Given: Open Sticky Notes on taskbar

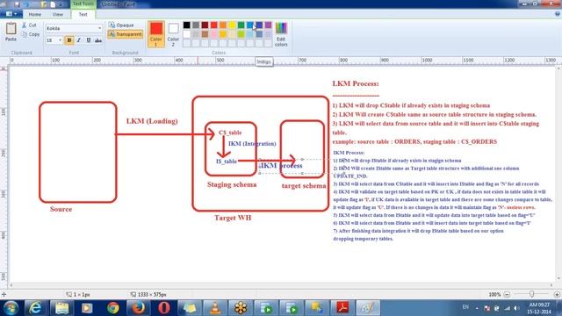Looking at the screenshot, I should coord(190,308).
